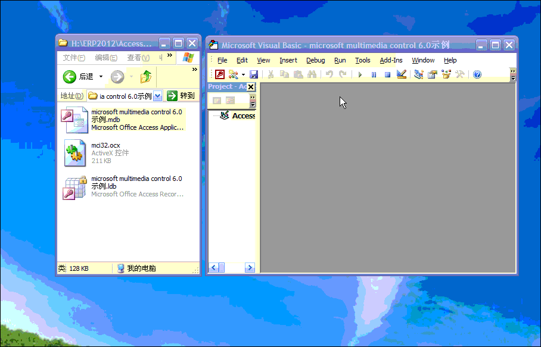541x347 pixels.
Task: Click the Break pause icon
Action: [x=374, y=74]
